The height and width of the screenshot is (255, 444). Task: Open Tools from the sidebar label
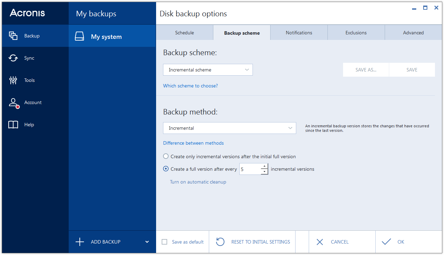click(x=29, y=80)
